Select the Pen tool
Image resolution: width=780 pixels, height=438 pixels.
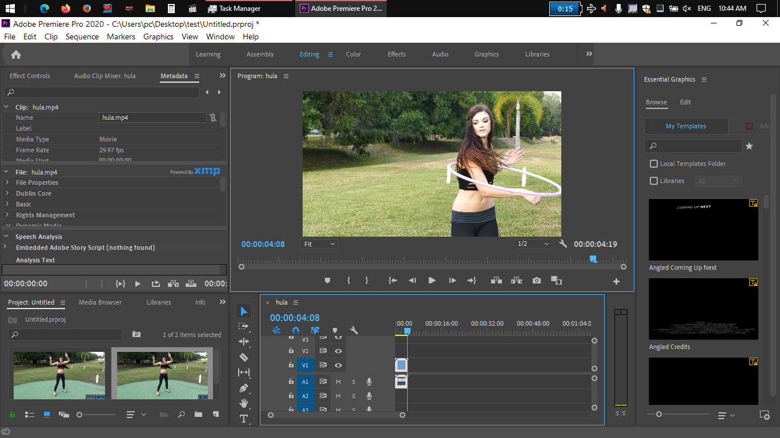244,388
